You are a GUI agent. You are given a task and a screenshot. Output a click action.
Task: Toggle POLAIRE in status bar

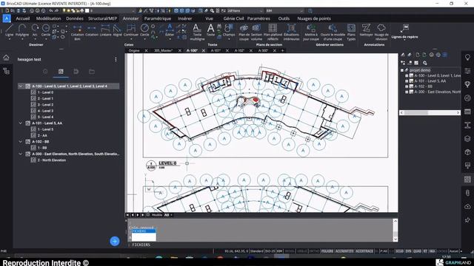[327, 251]
